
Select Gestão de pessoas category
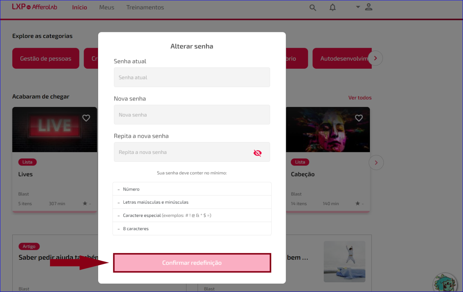coord(46,58)
